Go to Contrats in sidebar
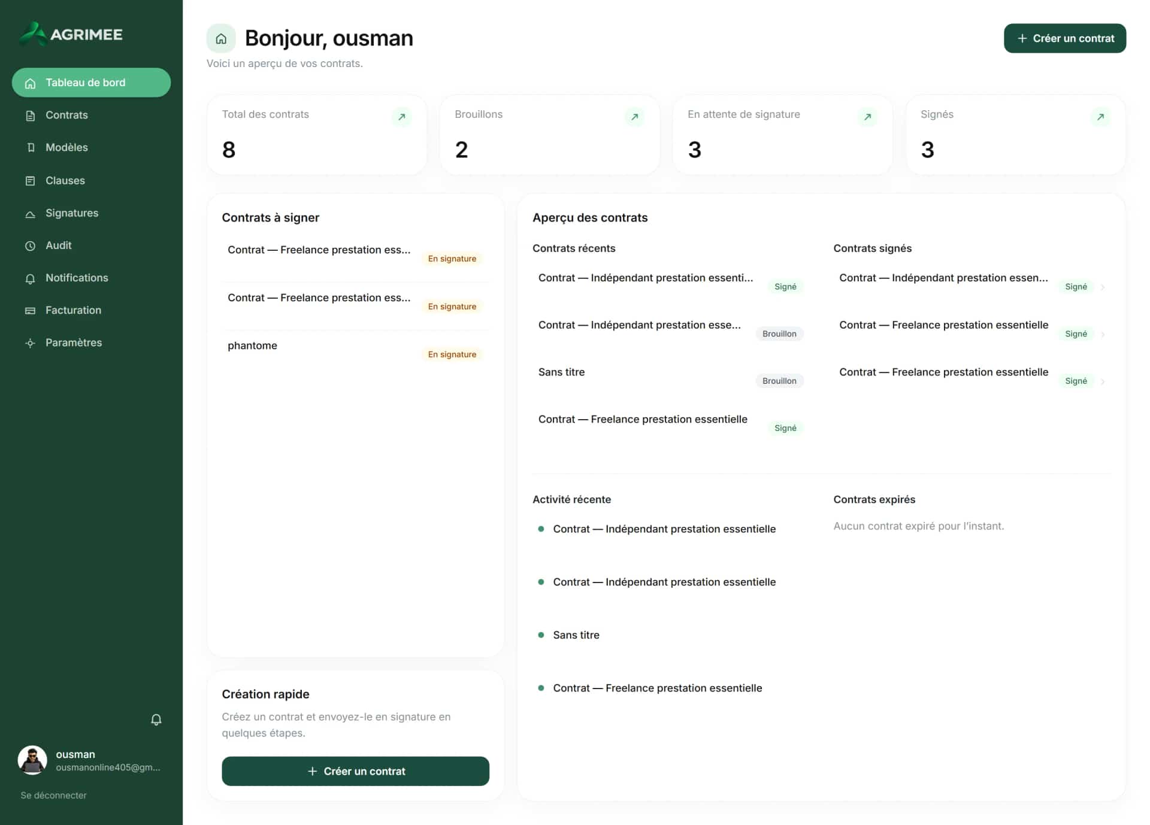The height and width of the screenshot is (825, 1150). (91, 115)
